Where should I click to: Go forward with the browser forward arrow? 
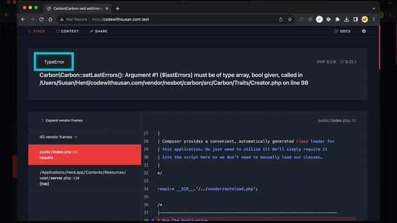coord(32,19)
